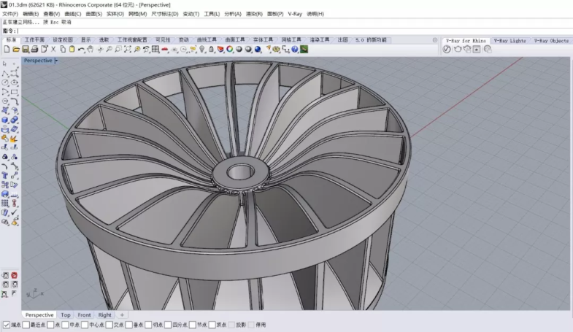Switch to the V-Ray Lights tab
The width and height of the screenshot is (573, 332).
tap(509, 41)
